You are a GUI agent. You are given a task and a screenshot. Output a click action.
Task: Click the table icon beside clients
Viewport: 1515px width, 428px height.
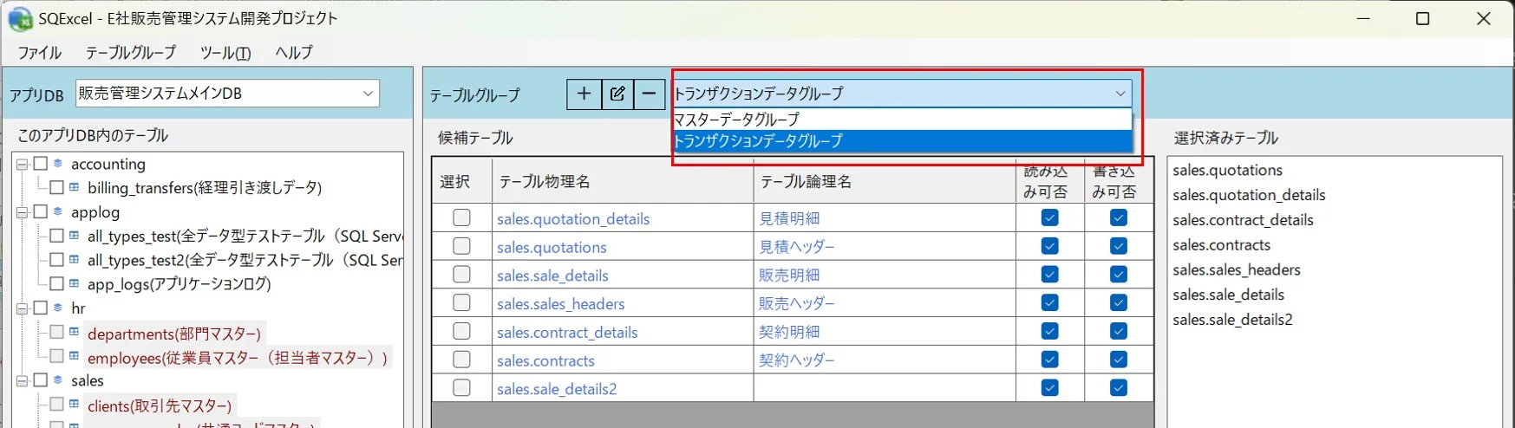pos(75,404)
